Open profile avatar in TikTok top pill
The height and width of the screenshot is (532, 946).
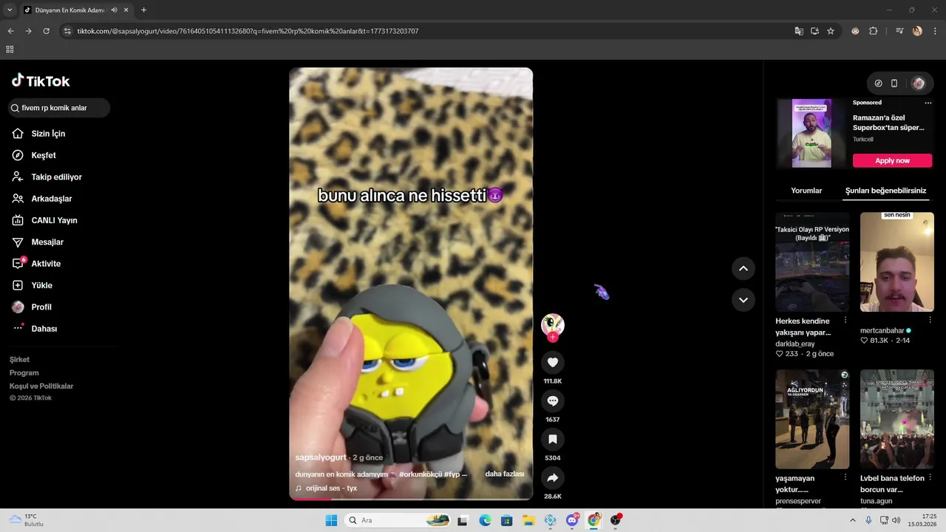click(x=919, y=83)
